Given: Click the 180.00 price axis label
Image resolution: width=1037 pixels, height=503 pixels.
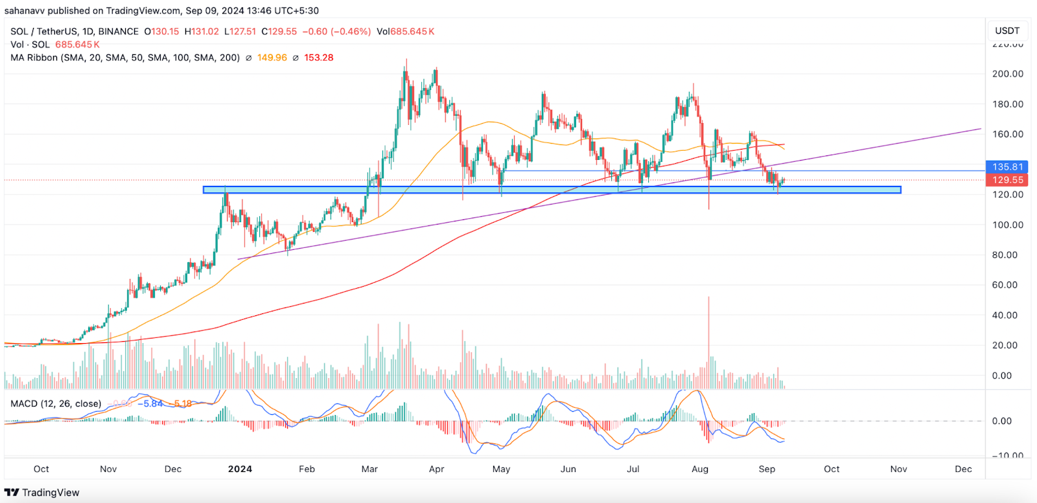Looking at the screenshot, I should coord(1008,104).
